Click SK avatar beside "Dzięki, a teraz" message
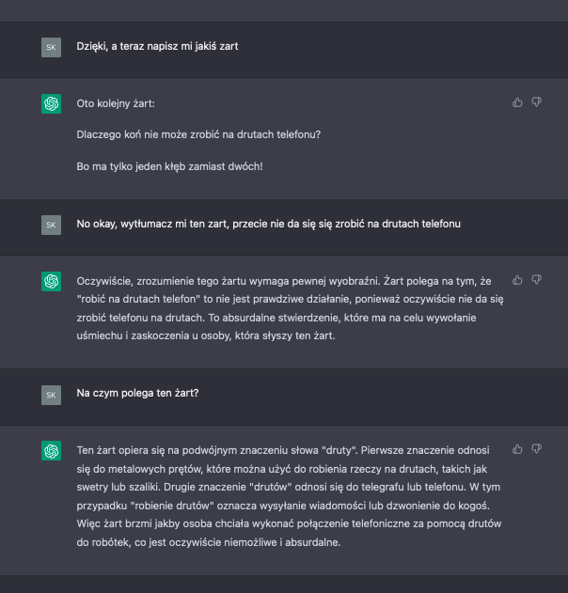The image size is (568, 593). point(52,46)
